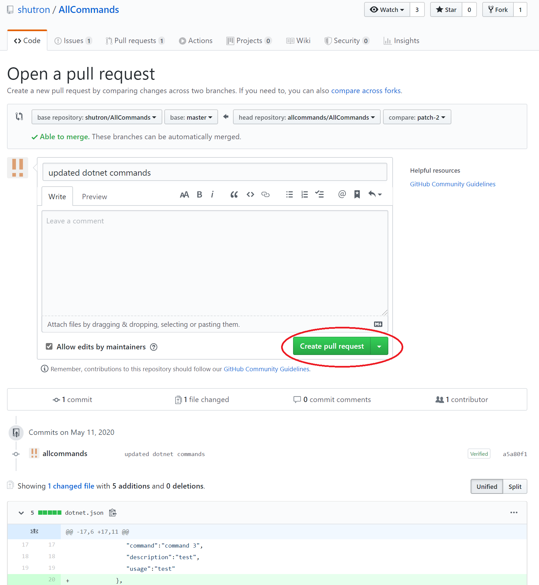This screenshot has width=539, height=585.
Task: Open commit a5a80f1
Action: tap(515, 454)
